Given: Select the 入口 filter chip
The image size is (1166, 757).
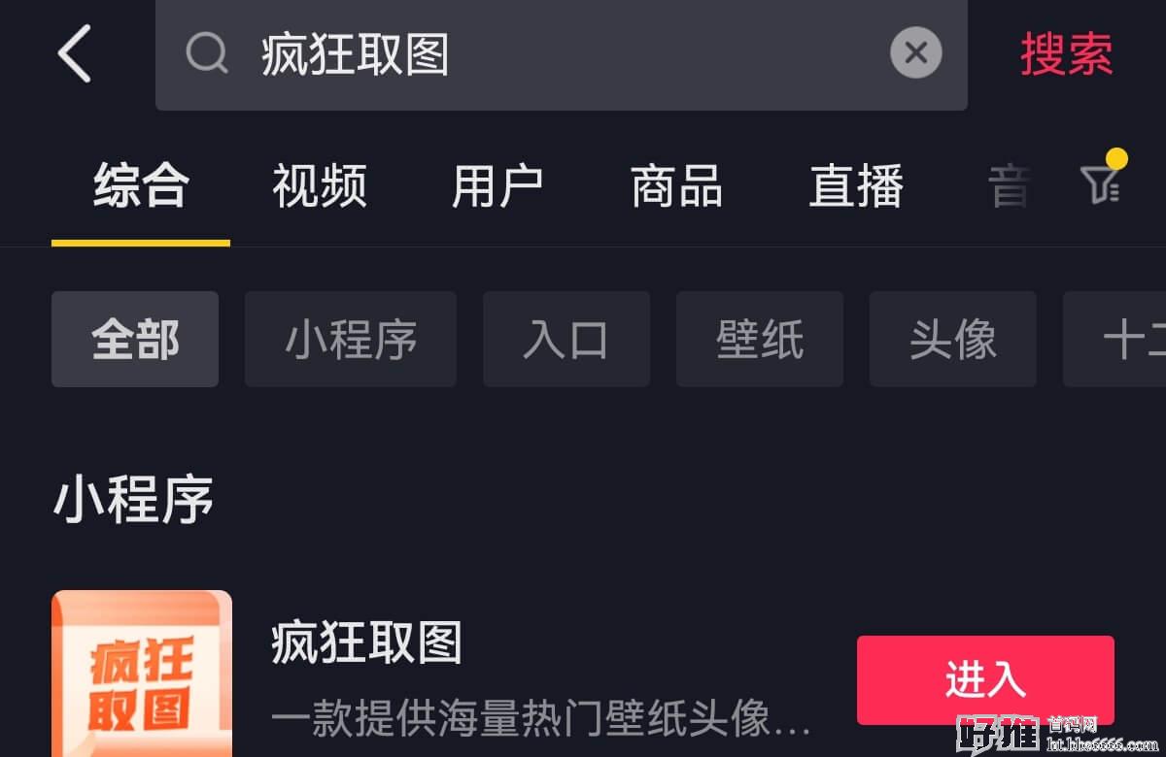Looking at the screenshot, I should click(x=566, y=340).
